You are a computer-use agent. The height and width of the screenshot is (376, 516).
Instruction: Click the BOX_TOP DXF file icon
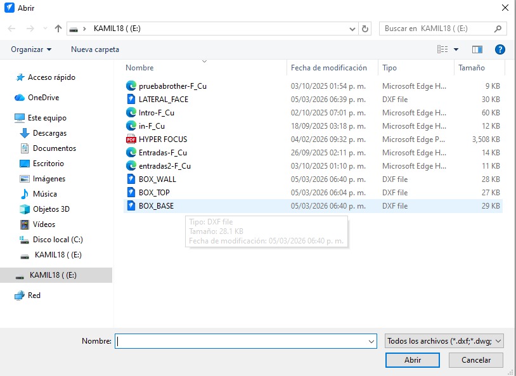point(131,192)
